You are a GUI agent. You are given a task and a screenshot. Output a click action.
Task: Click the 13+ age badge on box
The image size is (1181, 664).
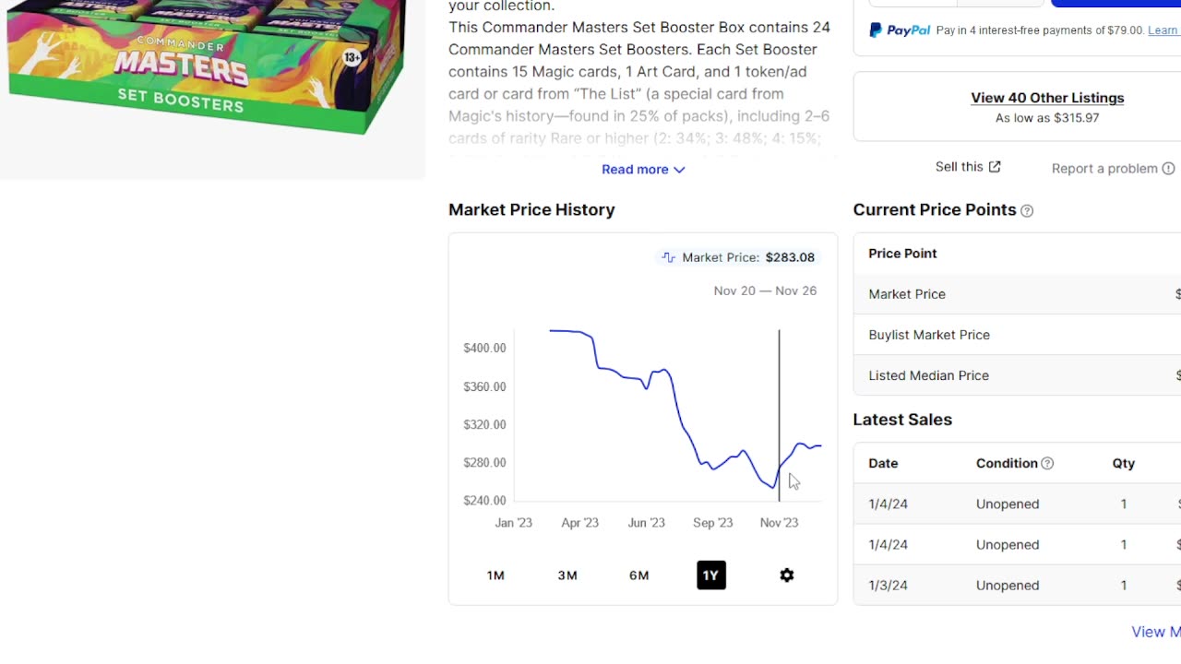click(352, 58)
